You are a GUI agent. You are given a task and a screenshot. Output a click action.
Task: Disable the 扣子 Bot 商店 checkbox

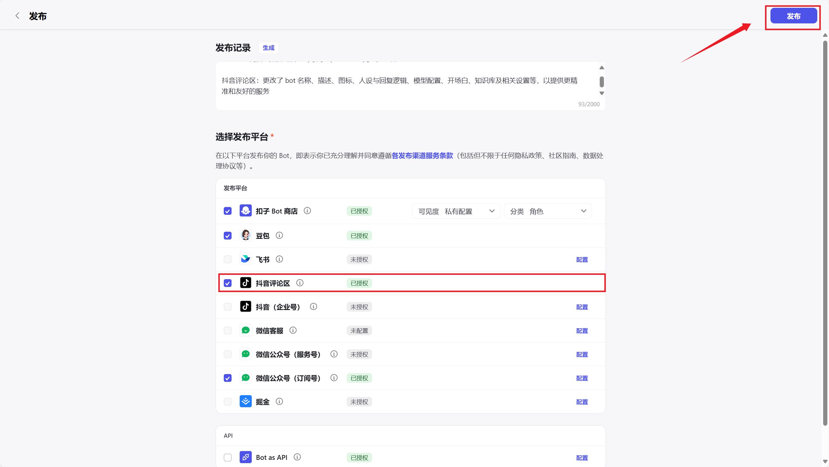(x=227, y=211)
